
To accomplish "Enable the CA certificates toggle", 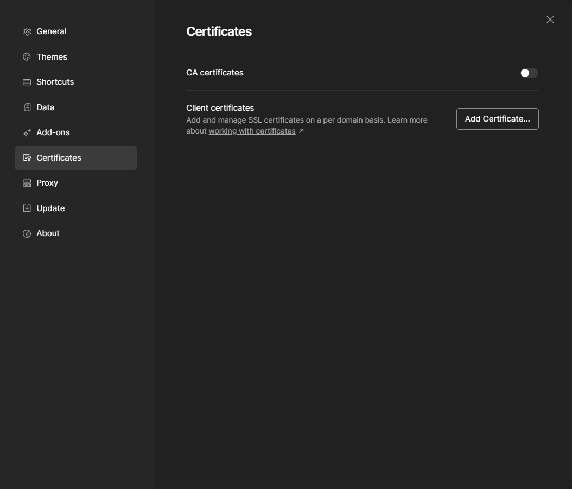I will point(529,73).
